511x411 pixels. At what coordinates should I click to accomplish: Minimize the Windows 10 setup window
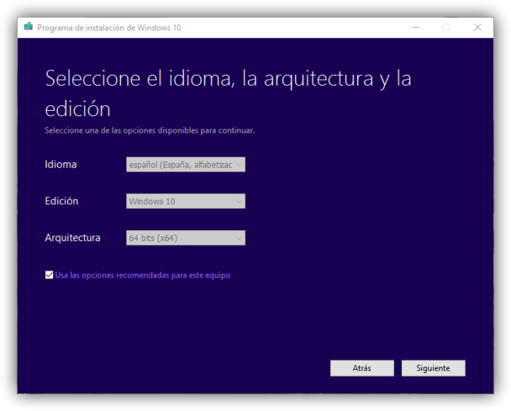click(x=416, y=27)
